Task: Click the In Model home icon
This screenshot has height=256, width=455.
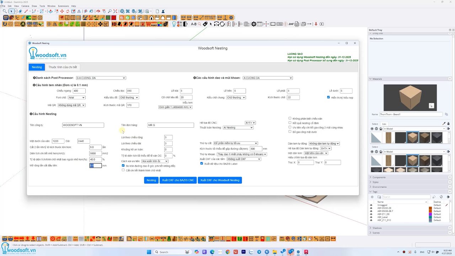Action: tap(381, 129)
